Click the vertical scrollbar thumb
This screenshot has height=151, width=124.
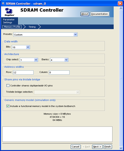121,78
